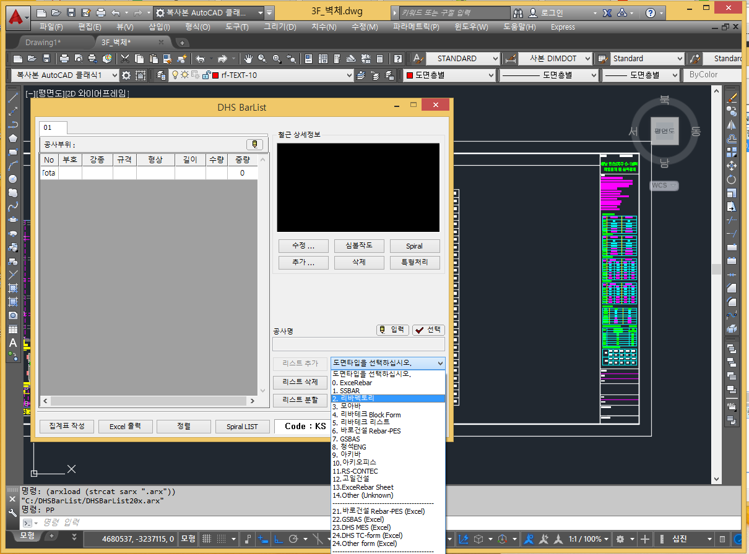Select the Erase tool in modify toolbar
This screenshot has height=554, width=749.
click(732, 97)
